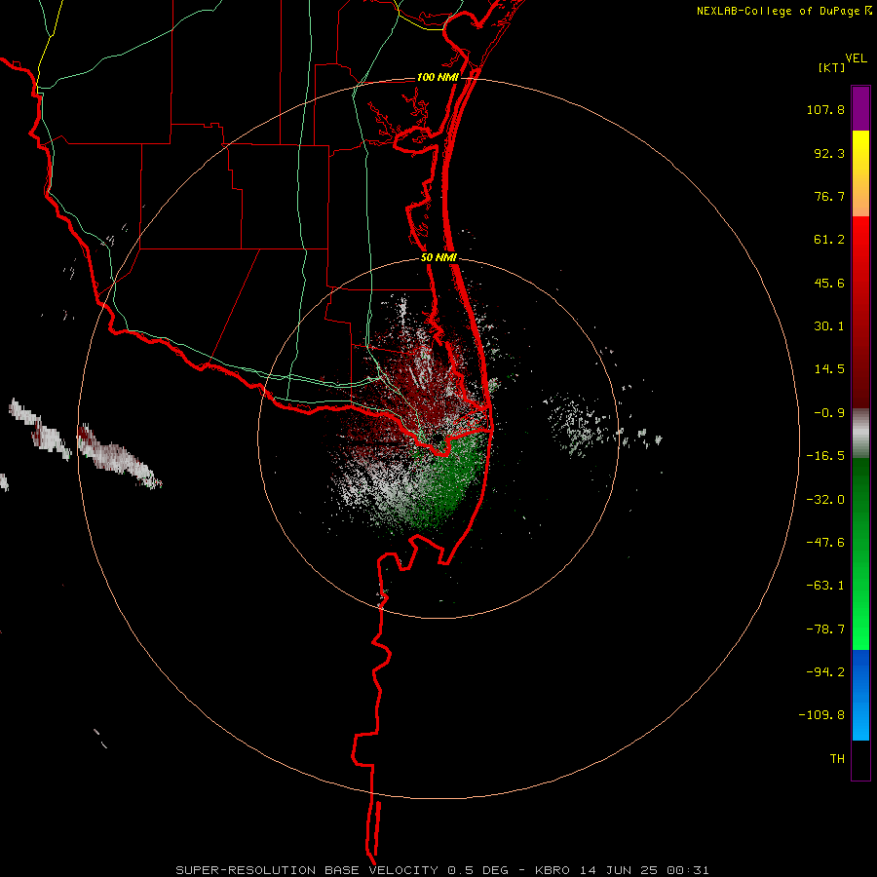Viewport: 877px width, 877px height.
Task: Pick the yellow-orange segment of color bar
Action: point(860,173)
